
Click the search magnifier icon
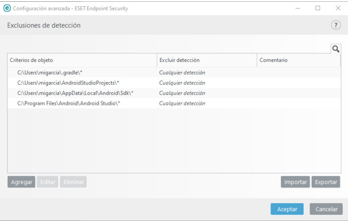(x=335, y=49)
